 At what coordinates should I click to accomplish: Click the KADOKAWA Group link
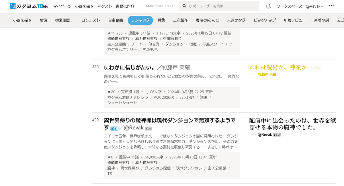(x=159, y=6)
